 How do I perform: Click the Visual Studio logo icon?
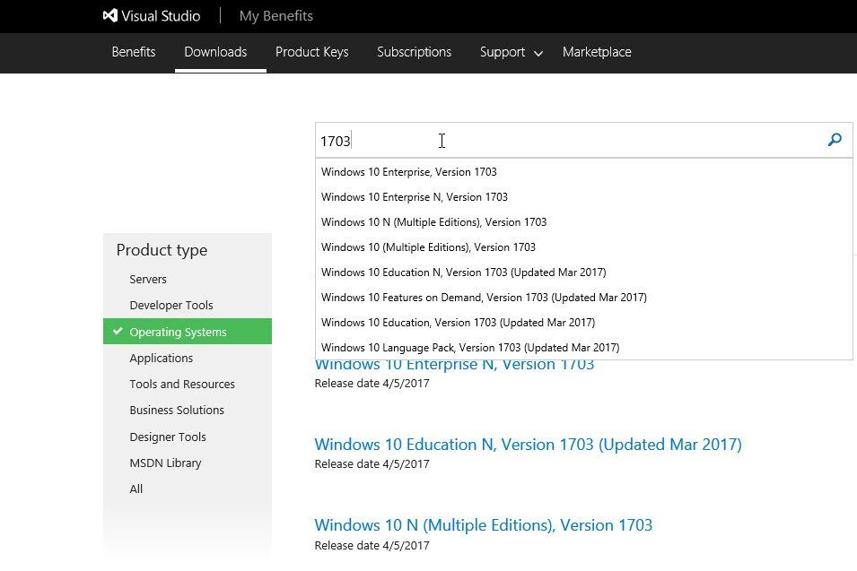[110, 16]
